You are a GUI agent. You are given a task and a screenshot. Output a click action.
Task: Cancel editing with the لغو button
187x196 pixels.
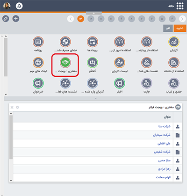[168, 29]
